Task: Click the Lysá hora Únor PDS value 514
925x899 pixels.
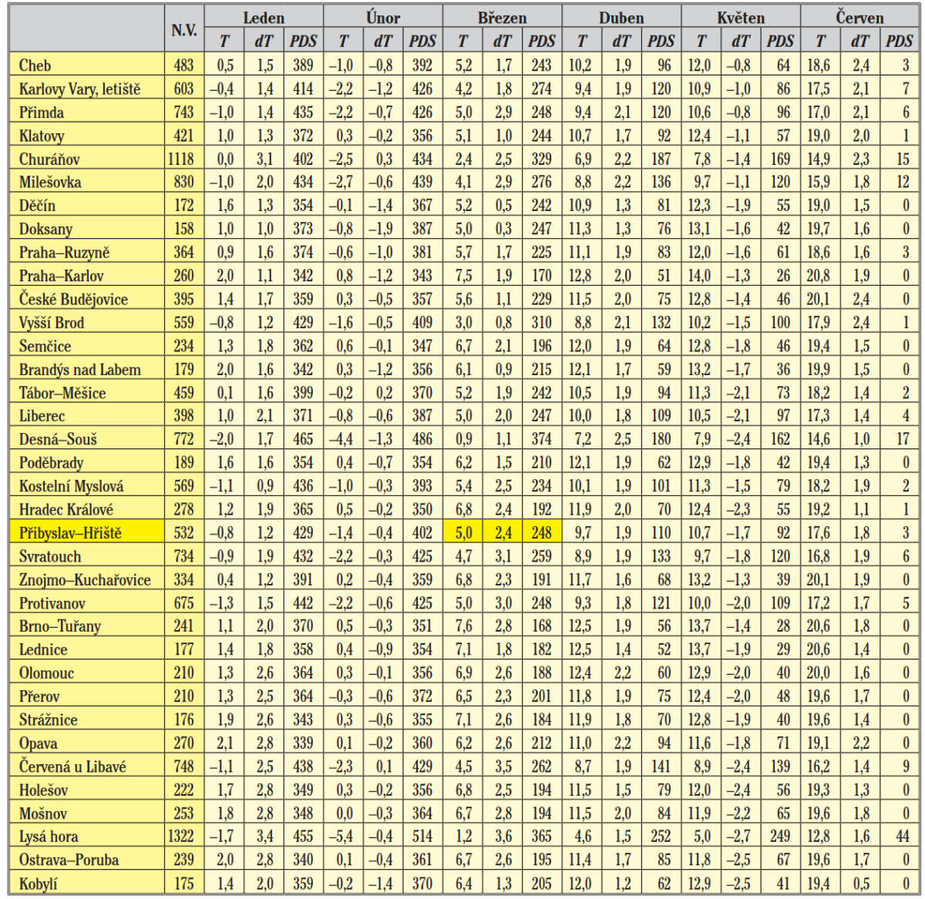Action: coord(422,836)
